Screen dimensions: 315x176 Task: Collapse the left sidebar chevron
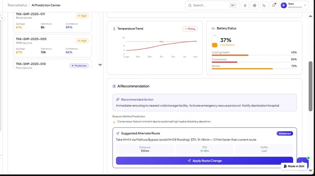[2, 18]
